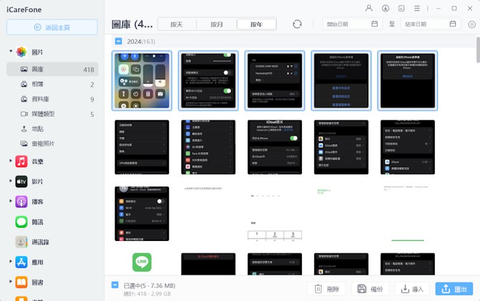Select the numeric keypad 1 2 3 thumbnail

(275, 214)
